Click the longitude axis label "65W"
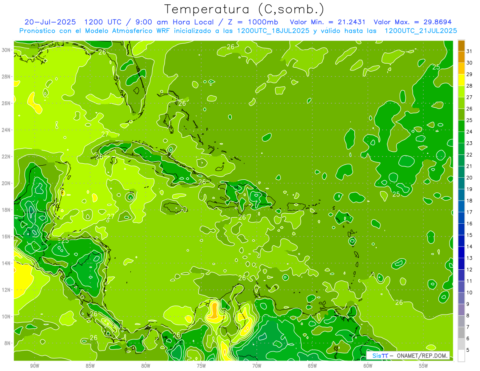 point(312,365)
